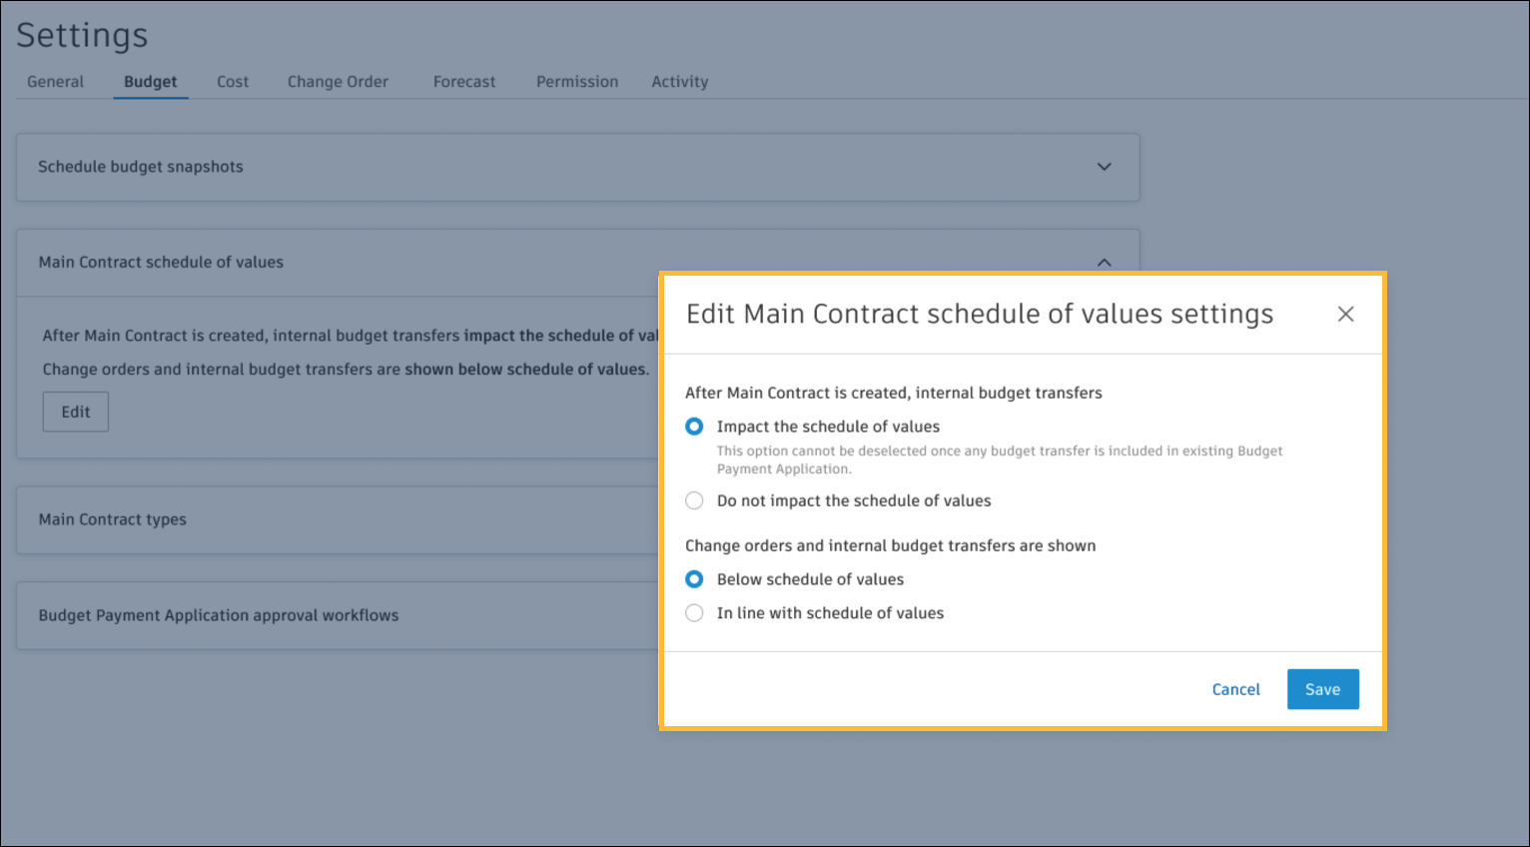Viewport: 1530px width, 847px height.
Task: Open the General settings tab
Action: coord(55,82)
